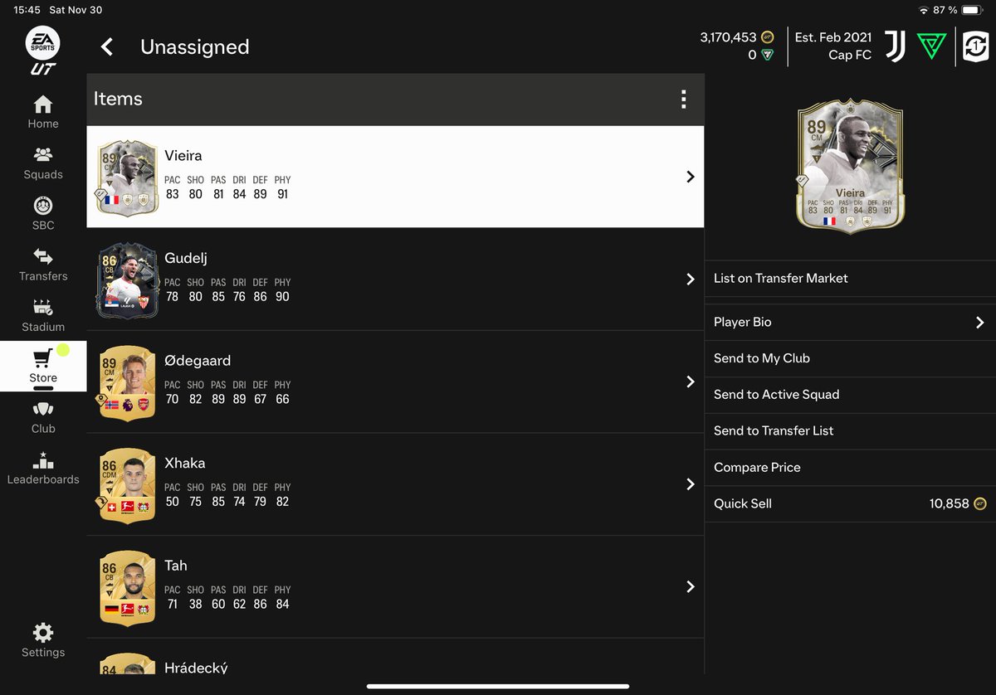Screen dimensions: 996x695
Task: Open SBC section
Action: click(x=43, y=214)
